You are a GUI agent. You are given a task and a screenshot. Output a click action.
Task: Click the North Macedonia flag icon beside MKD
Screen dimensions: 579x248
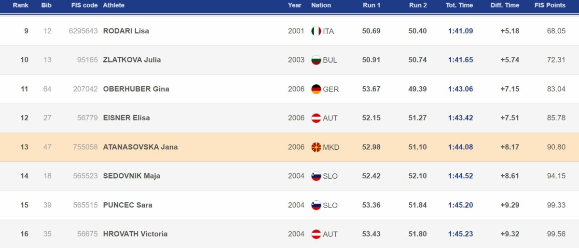pos(316,147)
